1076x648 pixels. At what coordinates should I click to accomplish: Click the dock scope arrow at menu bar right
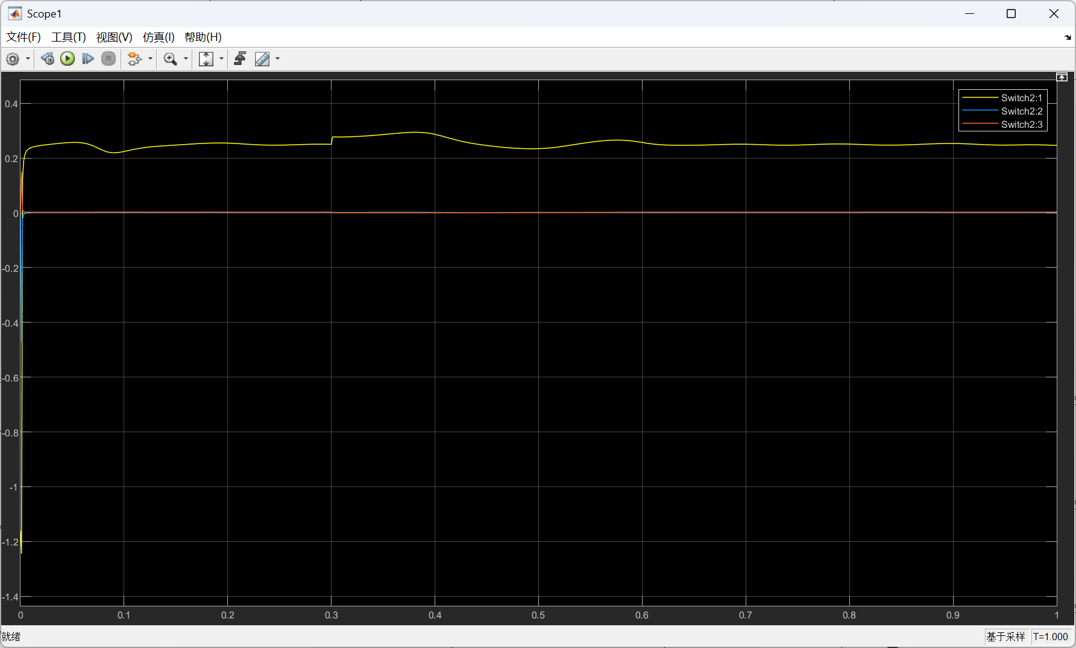(1068, 37)
